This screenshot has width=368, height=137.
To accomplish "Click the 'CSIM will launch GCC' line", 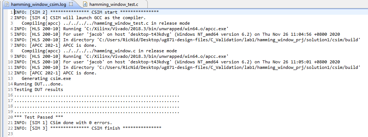I will coord(80,18).
